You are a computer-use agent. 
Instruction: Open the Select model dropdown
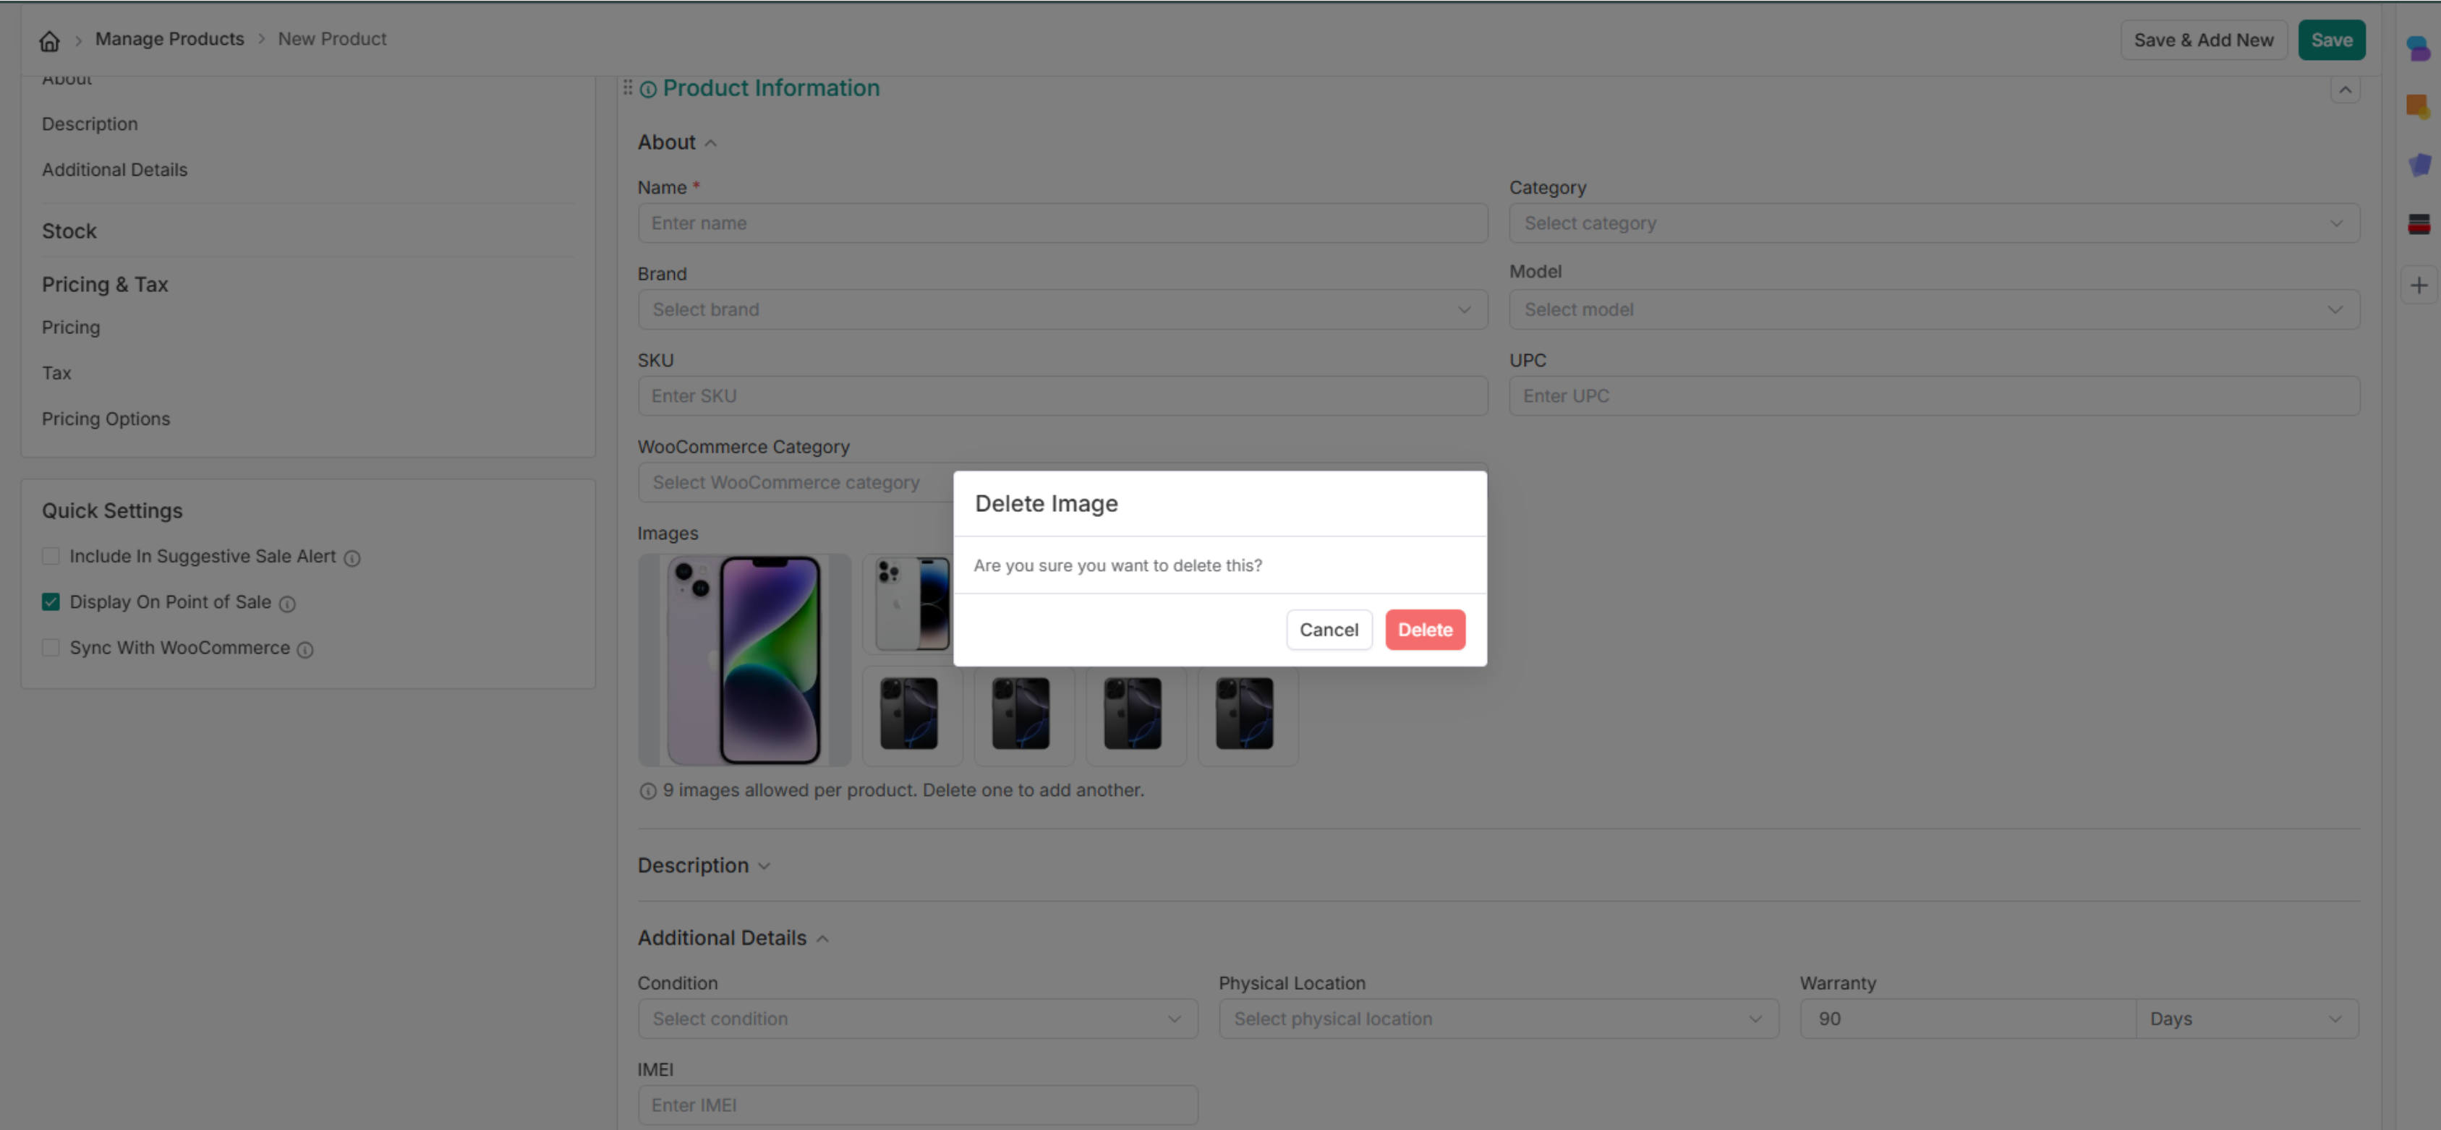[1933, 309]
